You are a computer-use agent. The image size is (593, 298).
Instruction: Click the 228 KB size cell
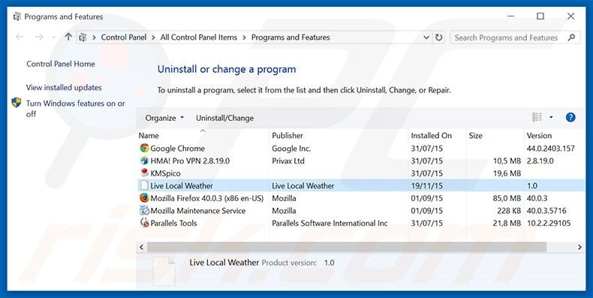point(509,211)
